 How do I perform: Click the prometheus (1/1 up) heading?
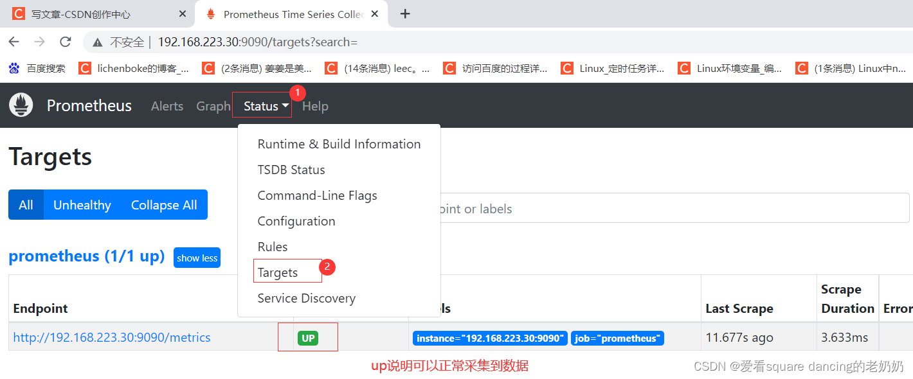click(87, 256)
